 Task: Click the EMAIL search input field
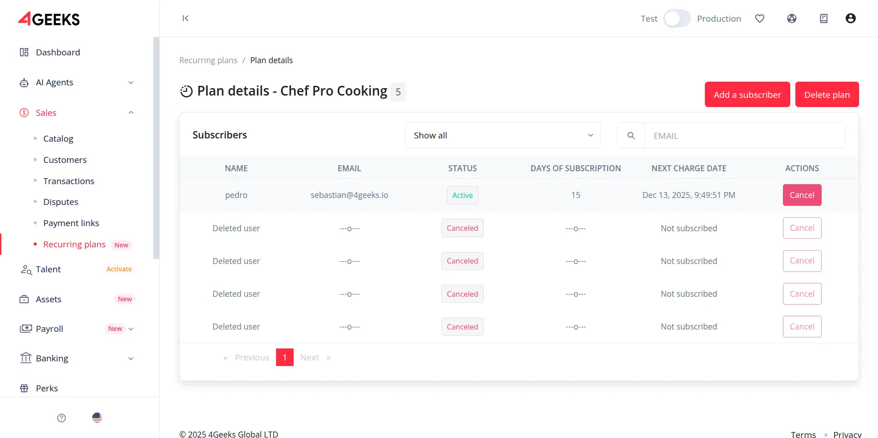coord(744,136)
